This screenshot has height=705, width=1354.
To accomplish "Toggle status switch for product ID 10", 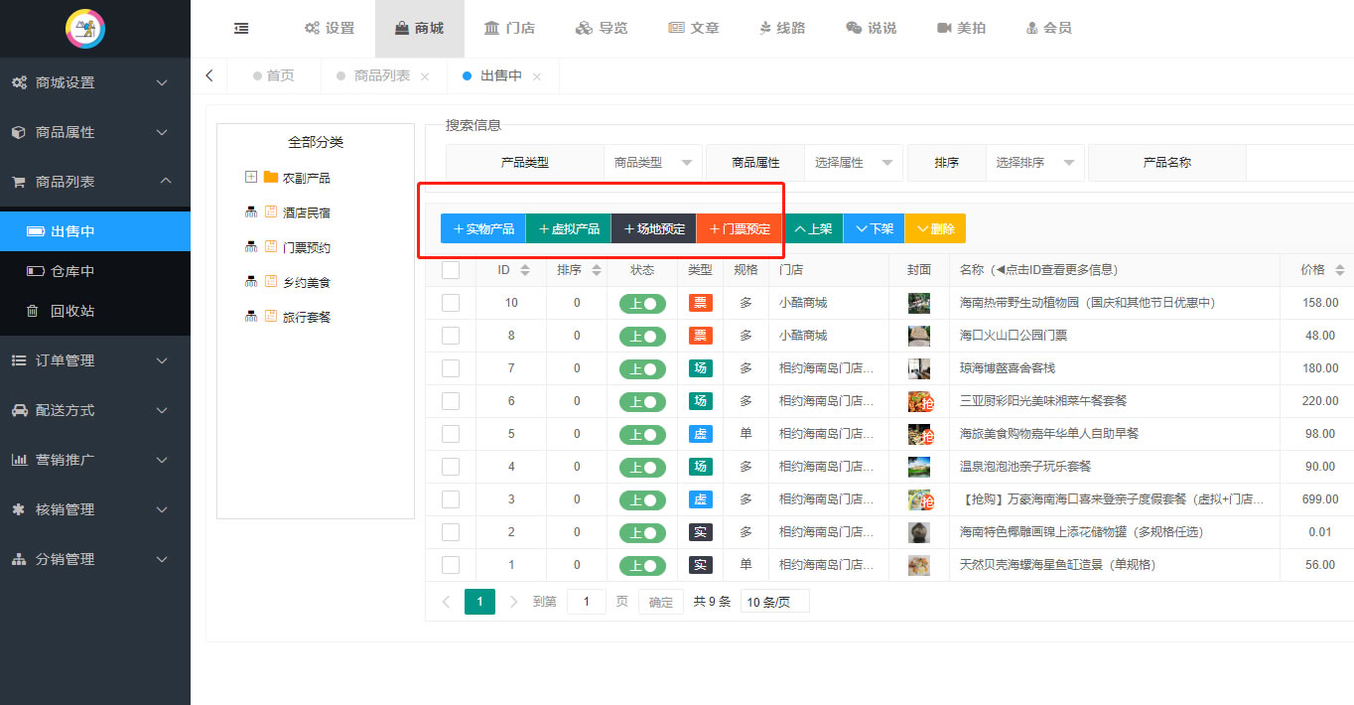I will pos(642,303).
